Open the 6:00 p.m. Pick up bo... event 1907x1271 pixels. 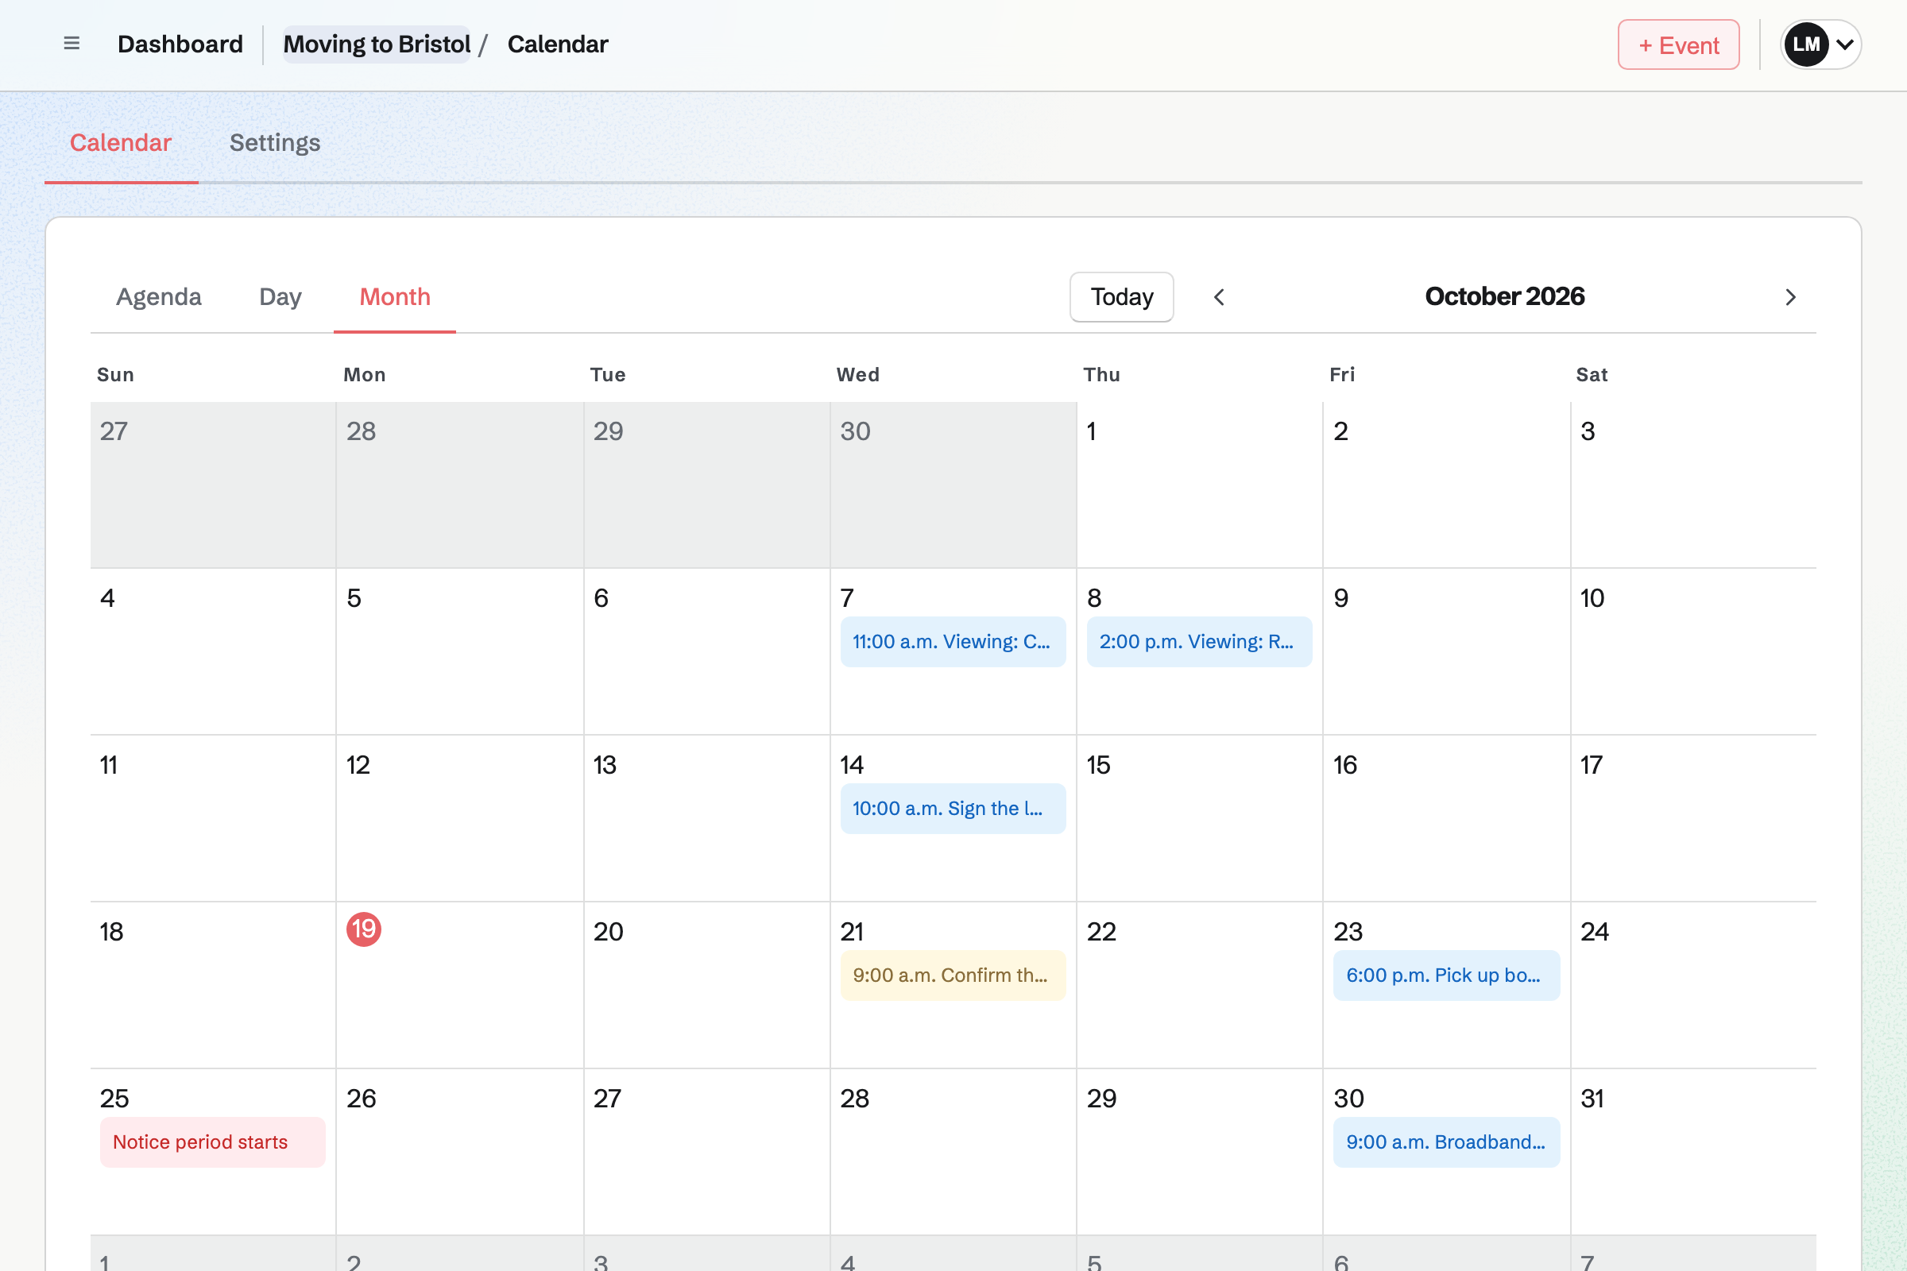pyautogui.click(x=1446, y=975)
